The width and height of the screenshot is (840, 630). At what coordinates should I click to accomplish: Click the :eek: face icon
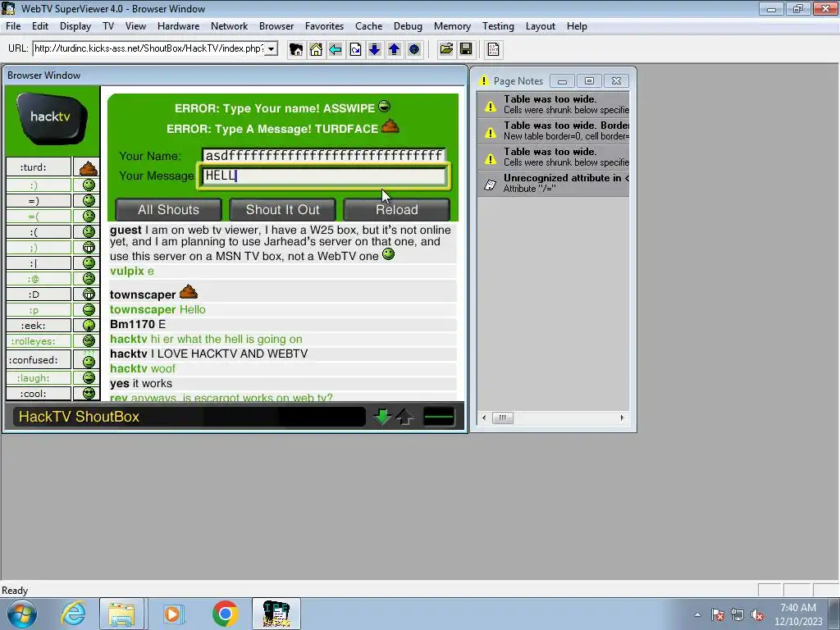point(89,325)
